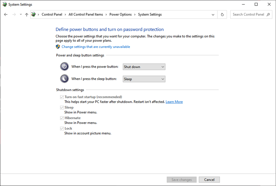276x186 pixels.
Task: Open the sleep button action dropdown
Action: click(144, 79)
